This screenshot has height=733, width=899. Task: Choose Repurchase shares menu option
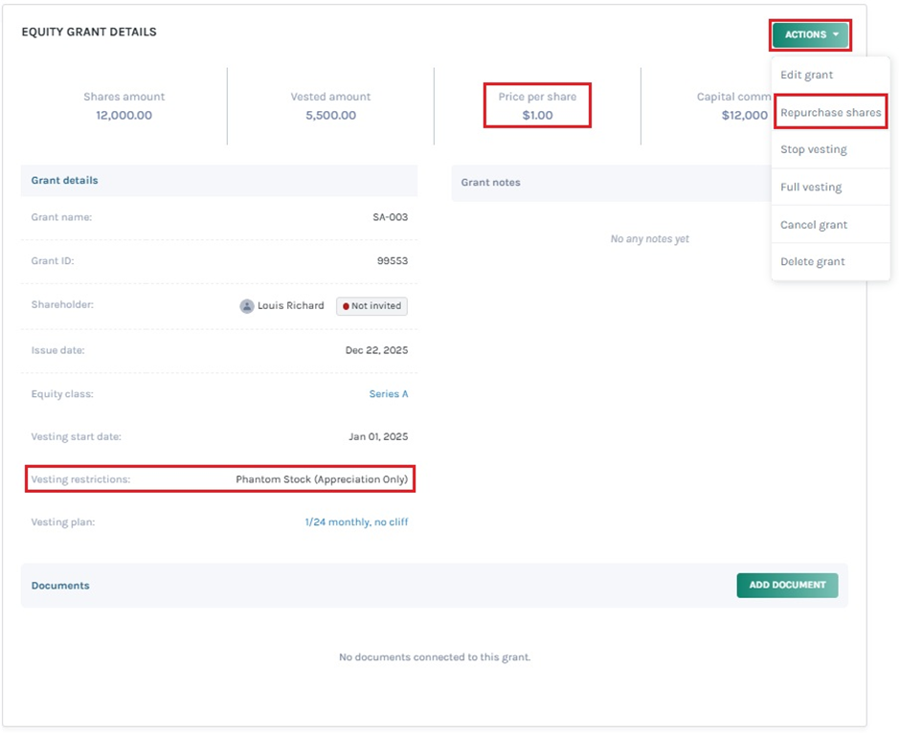click(x=830, y=112)
